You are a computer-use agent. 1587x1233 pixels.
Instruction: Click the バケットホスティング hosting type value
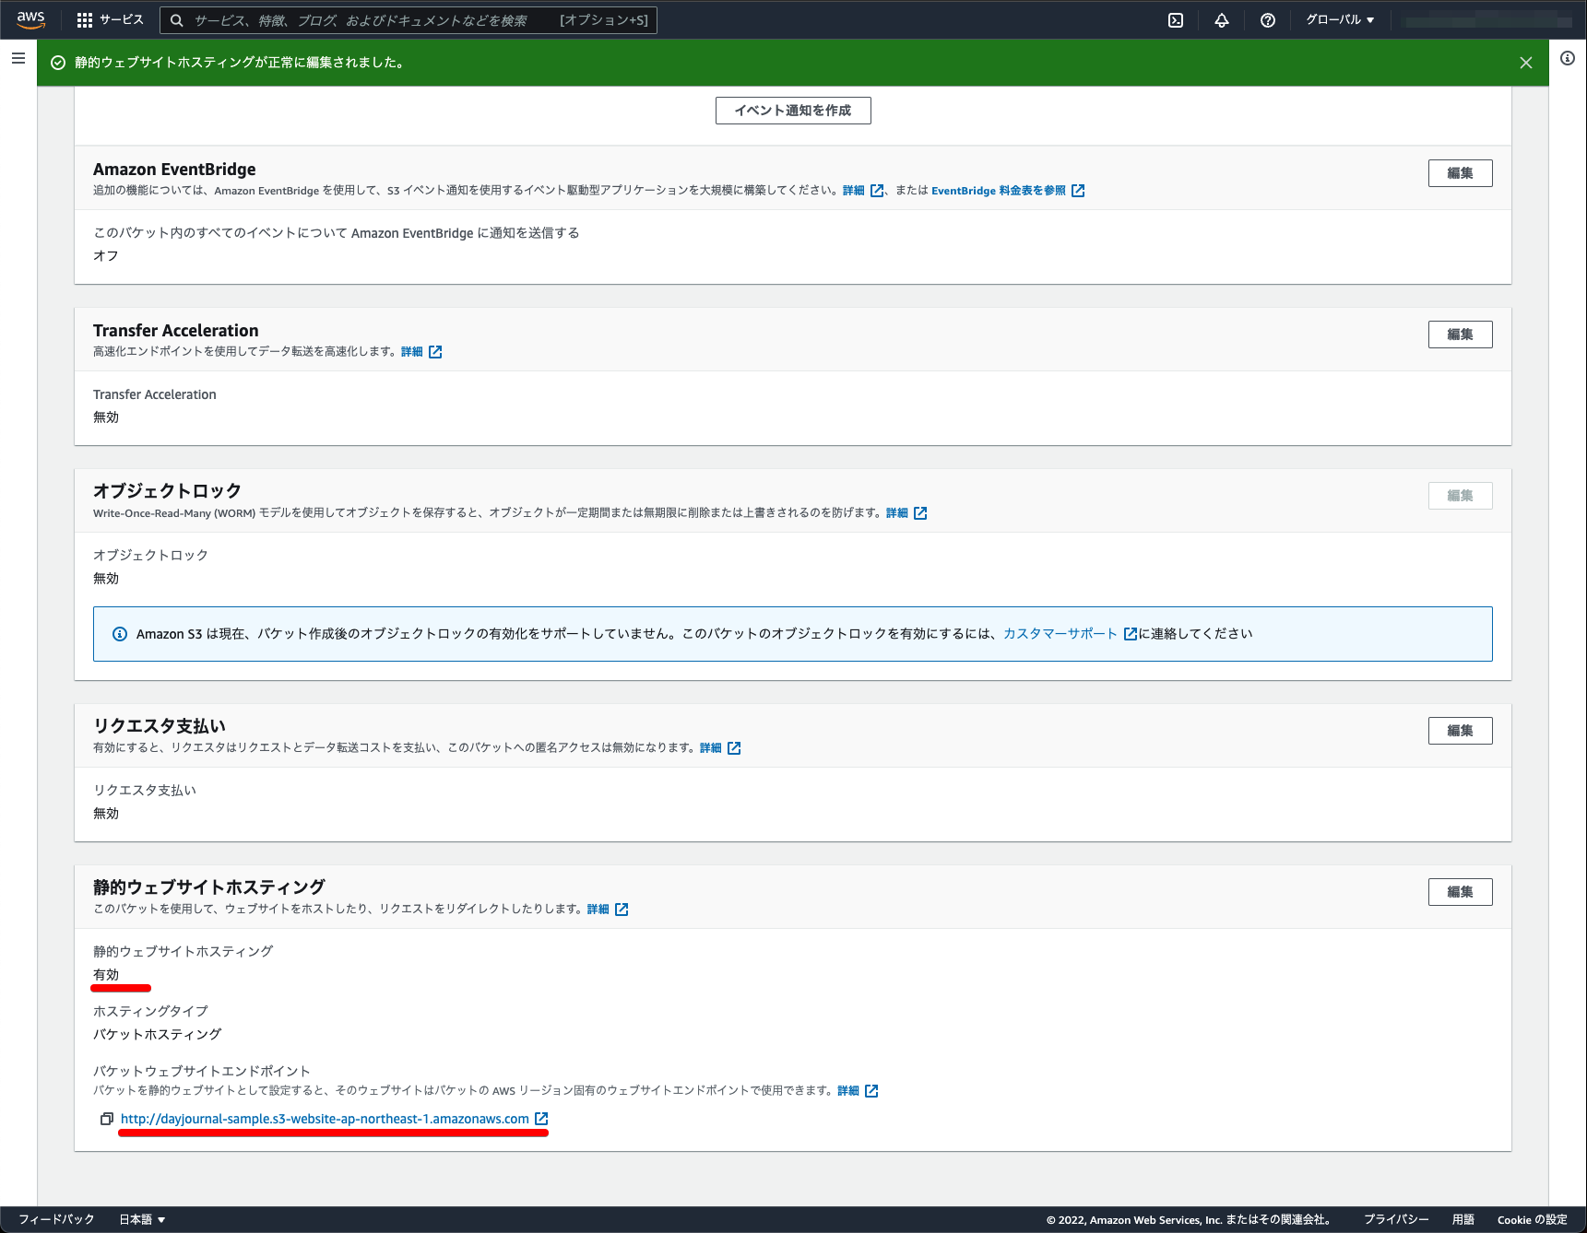click(x=158, y=1034)
